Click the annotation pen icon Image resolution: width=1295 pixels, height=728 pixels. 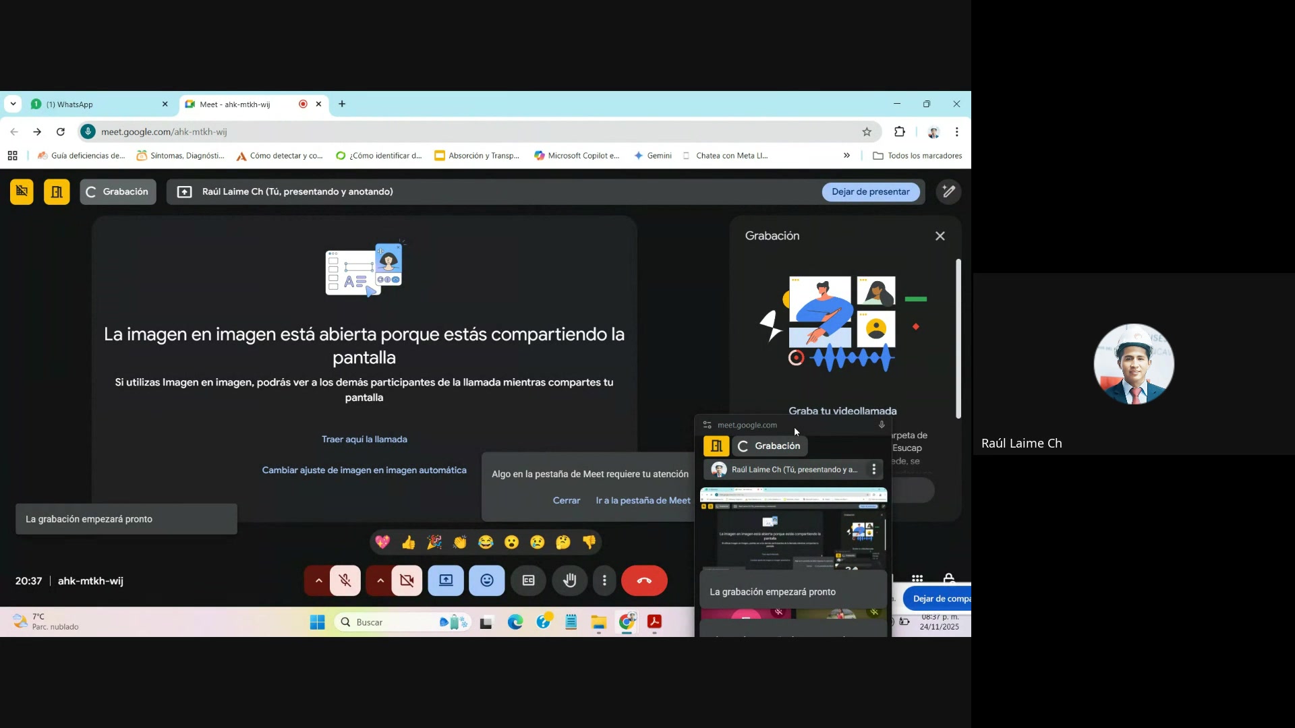[948, 191]
